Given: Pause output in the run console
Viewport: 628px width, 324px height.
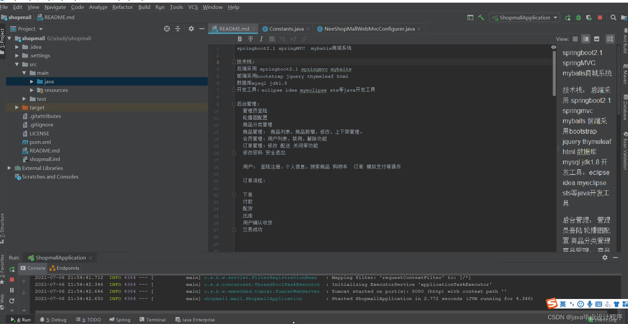Looking at the screenshot, I should [x=12, y=290].
